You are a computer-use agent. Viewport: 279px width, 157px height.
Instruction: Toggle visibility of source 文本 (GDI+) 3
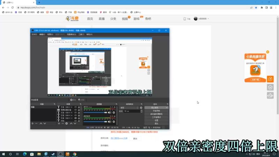tap(75, 118)
